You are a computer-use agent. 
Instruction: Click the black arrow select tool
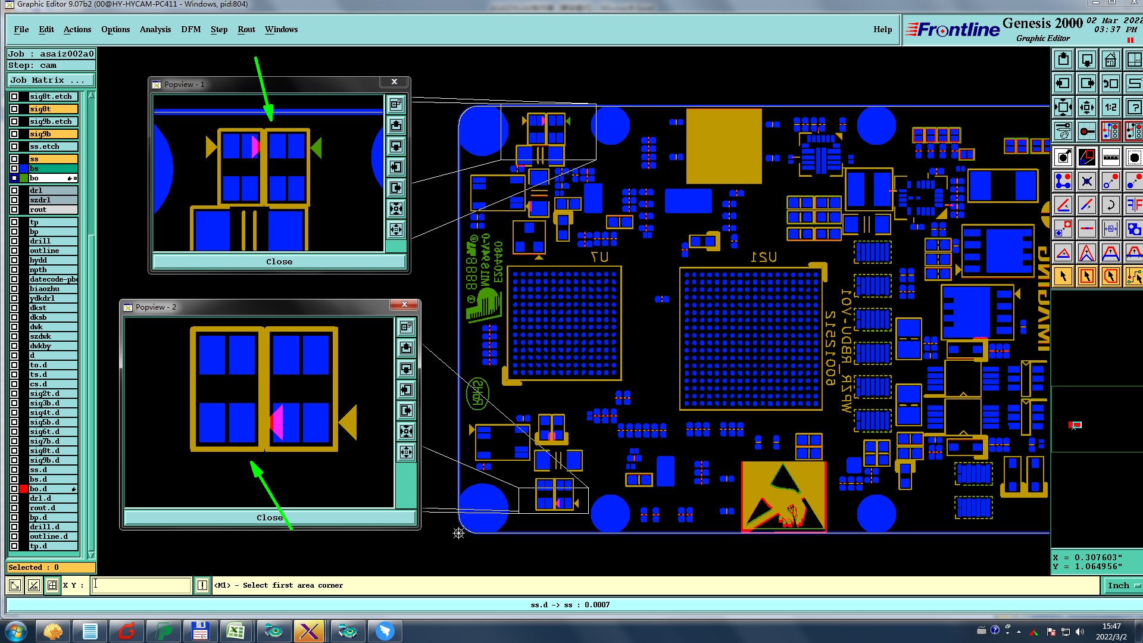pyautogui.click(x=1063, y=276)
